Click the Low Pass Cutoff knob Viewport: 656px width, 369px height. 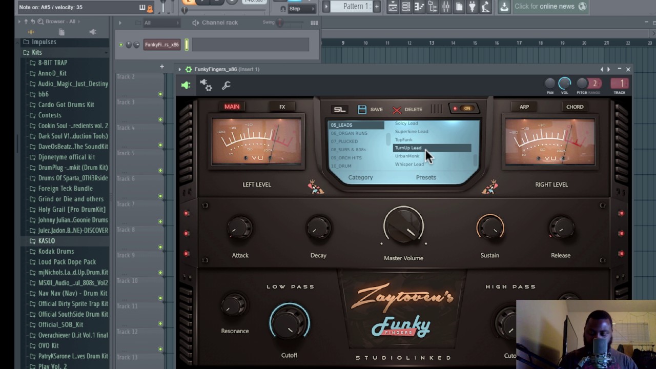(289, 323)
